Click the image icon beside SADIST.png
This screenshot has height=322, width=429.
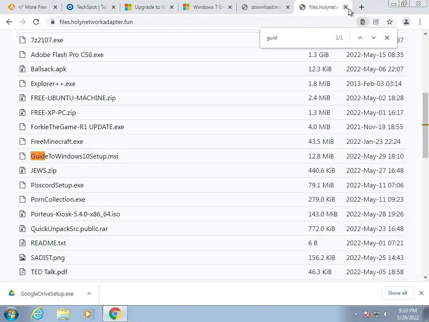[23, 258]
